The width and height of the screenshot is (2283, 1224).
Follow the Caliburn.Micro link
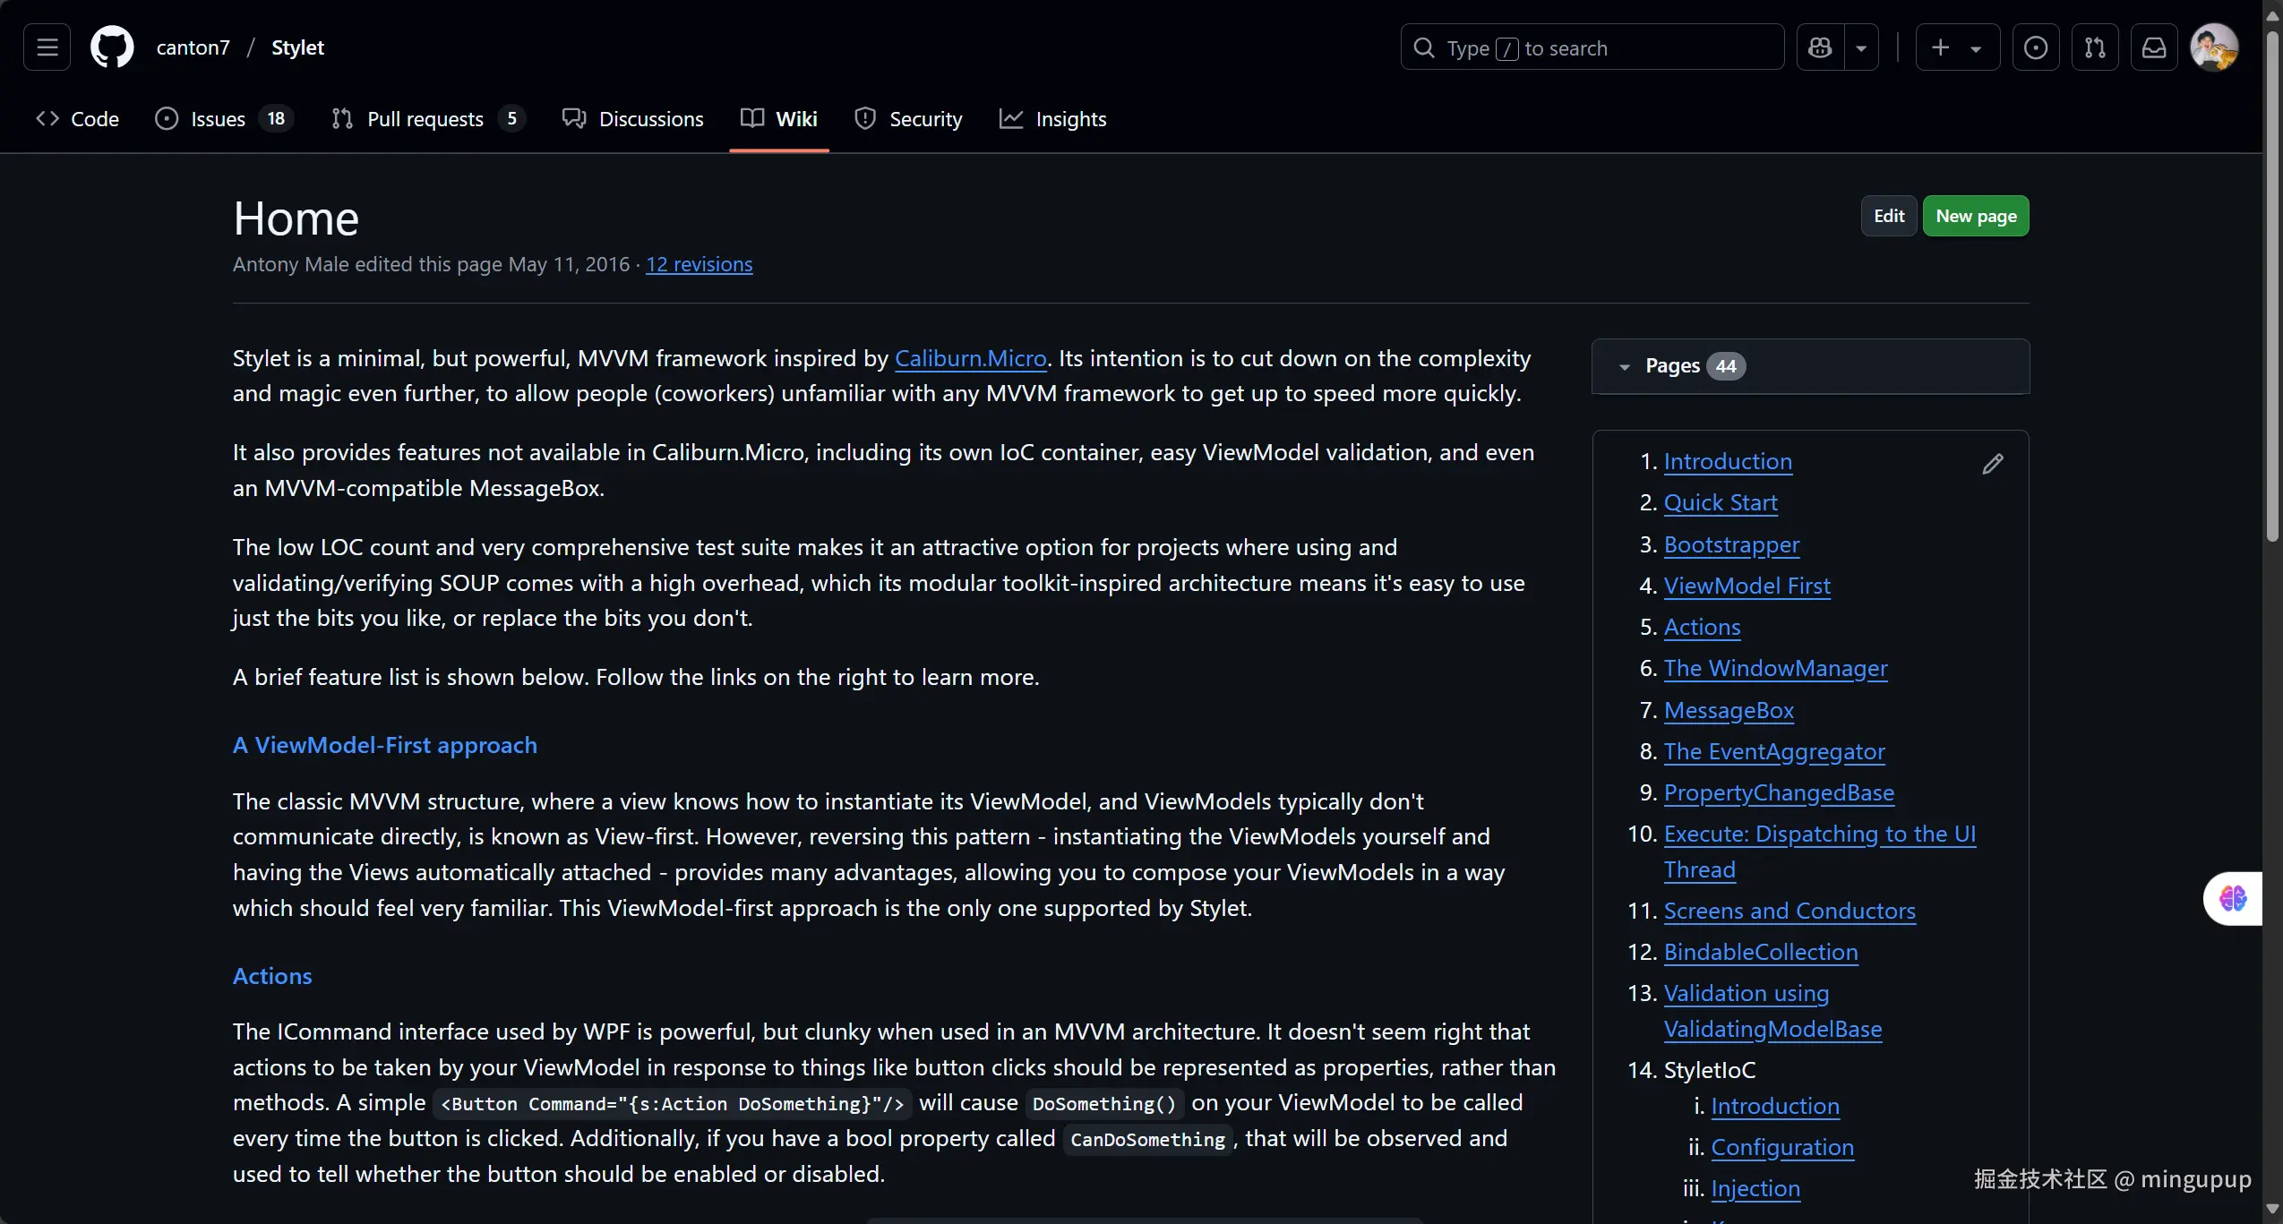[x=971, y=358]
